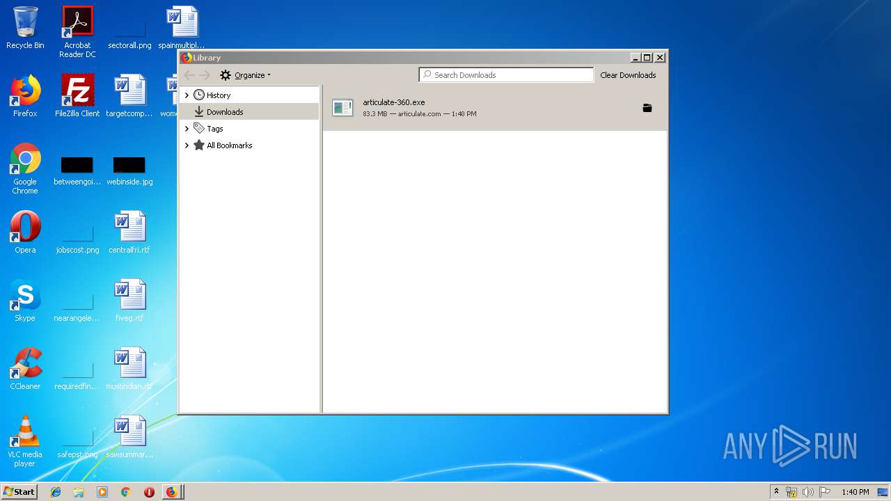Click the Search Downloads field

click(x=506, y=75)
